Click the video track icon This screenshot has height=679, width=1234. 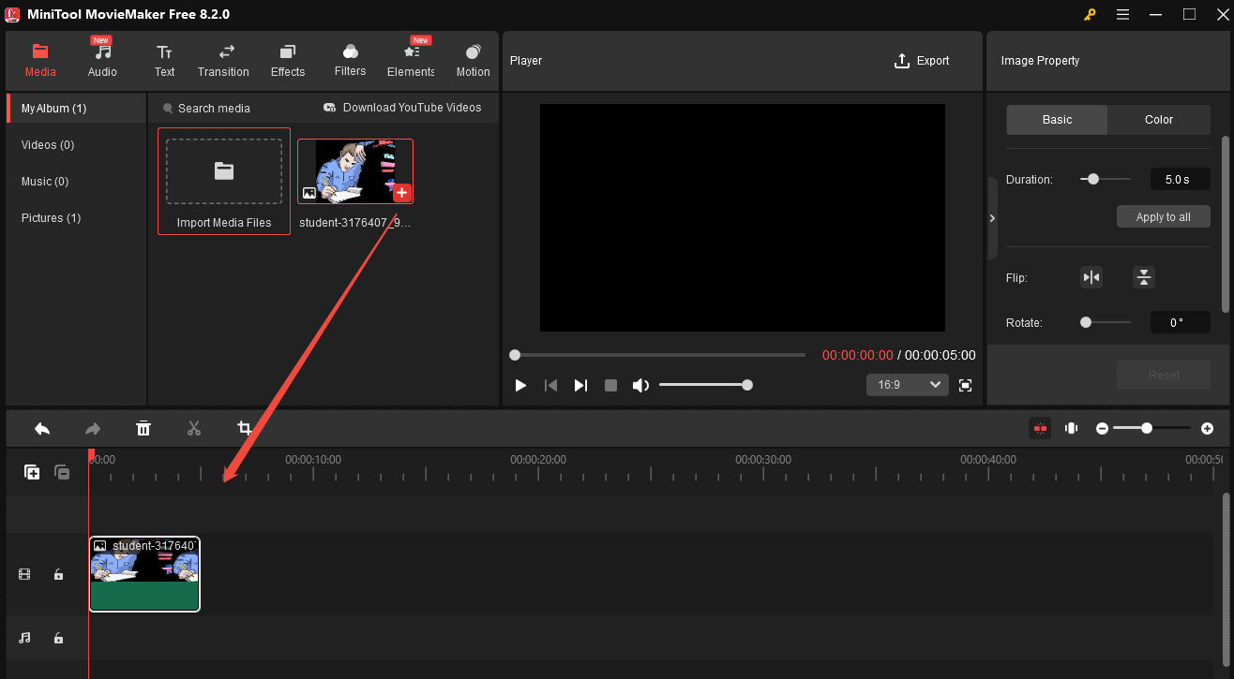click(x=24, y=574)
